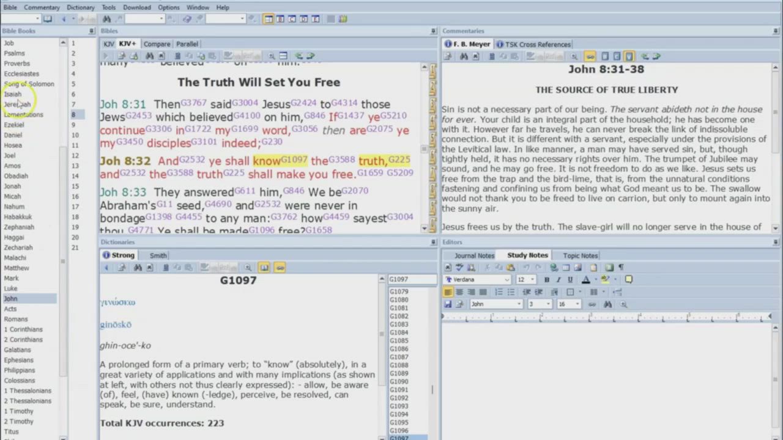783x440 pixels.
Task: Click the G1097 Strong's number after "know"
Action: (x=294, y=160)
